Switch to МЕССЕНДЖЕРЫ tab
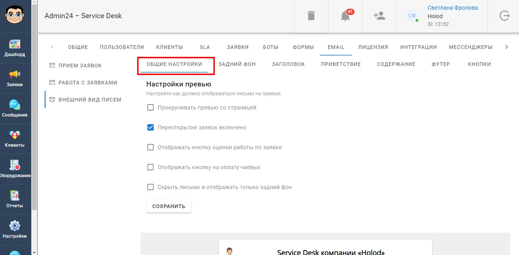Image resolution: width=519 pixels, height=255 pixels. click(470, 47)
